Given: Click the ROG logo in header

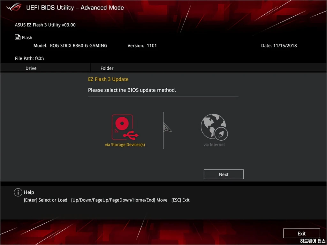Looking at the screenshot, I should pyautogui.click(x=14, y=7).
